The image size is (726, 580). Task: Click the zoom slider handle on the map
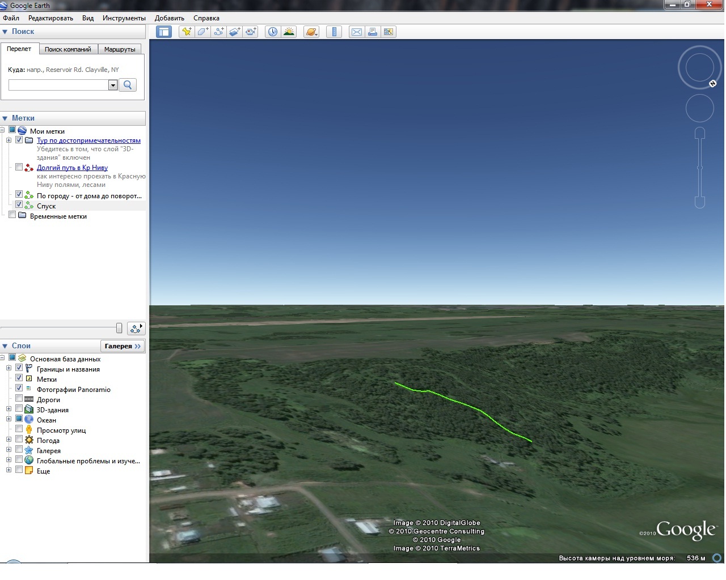coord(700,168)
